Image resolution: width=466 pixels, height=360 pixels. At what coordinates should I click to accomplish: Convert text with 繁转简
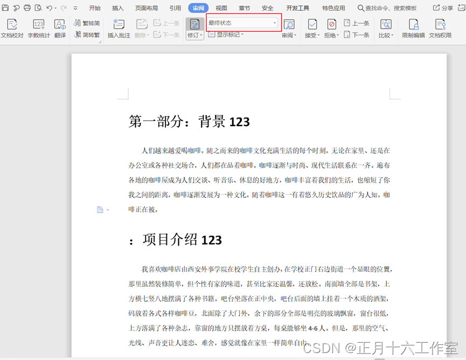87,23
